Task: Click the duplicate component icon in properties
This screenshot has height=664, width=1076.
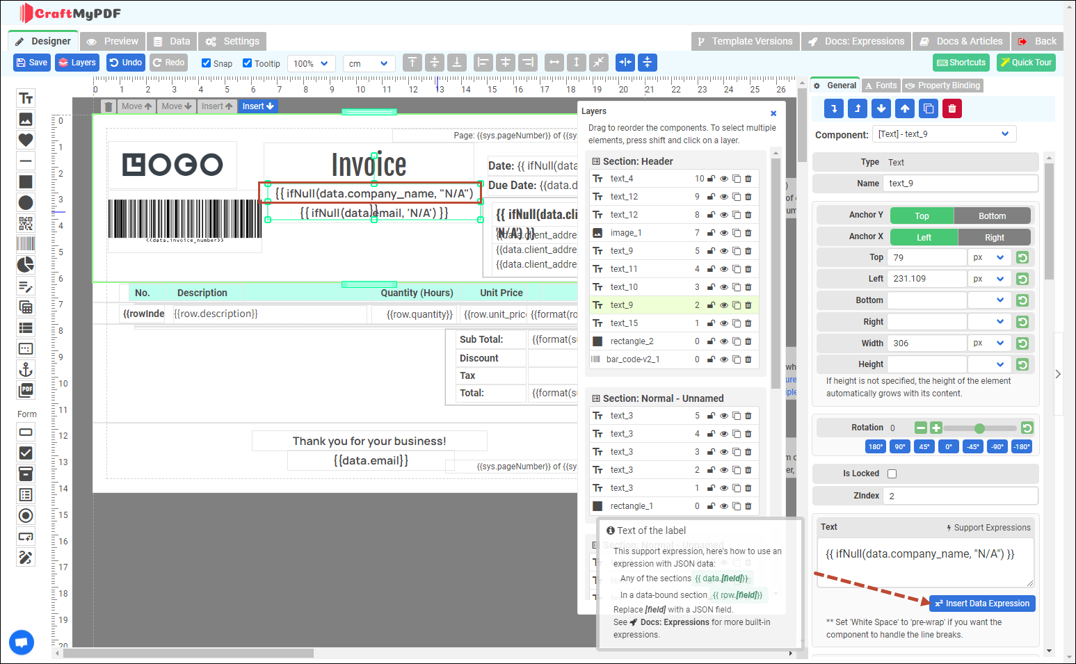Action: coord(929,108)
